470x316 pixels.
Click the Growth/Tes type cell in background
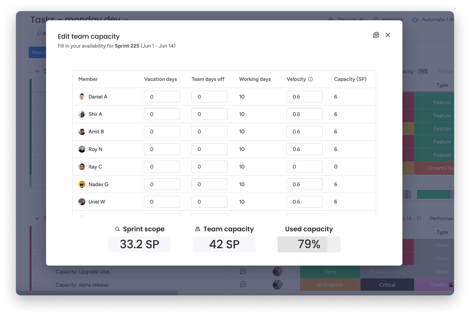coord(434,168)
